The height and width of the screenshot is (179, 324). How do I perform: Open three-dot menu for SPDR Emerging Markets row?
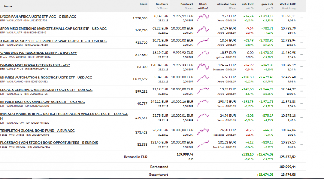tap(302, 30)
